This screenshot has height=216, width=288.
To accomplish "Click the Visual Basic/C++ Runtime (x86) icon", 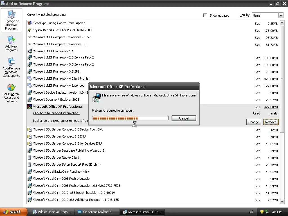I will (x=29, y=172).
